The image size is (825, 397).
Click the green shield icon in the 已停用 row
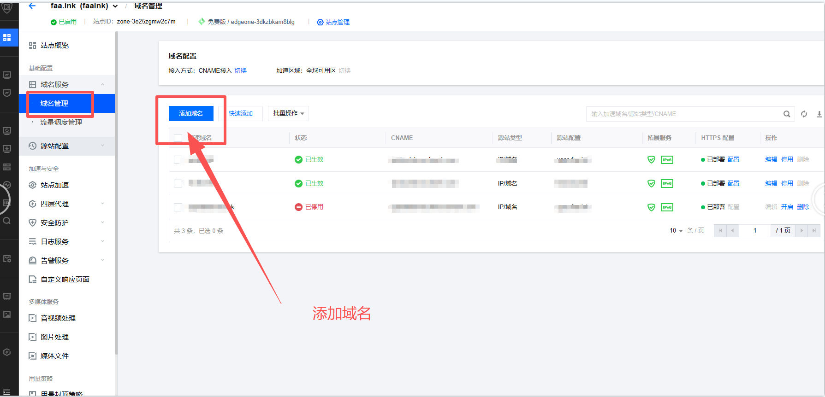pyautogui.click(x=651, y=207)
